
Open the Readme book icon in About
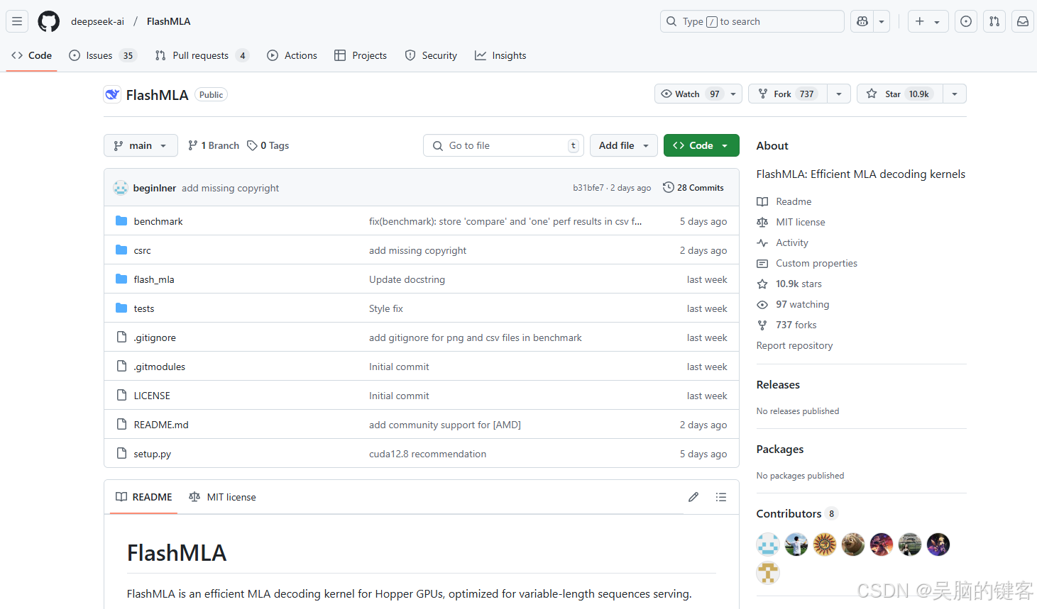pyautogui.click(x=762, y=201)
